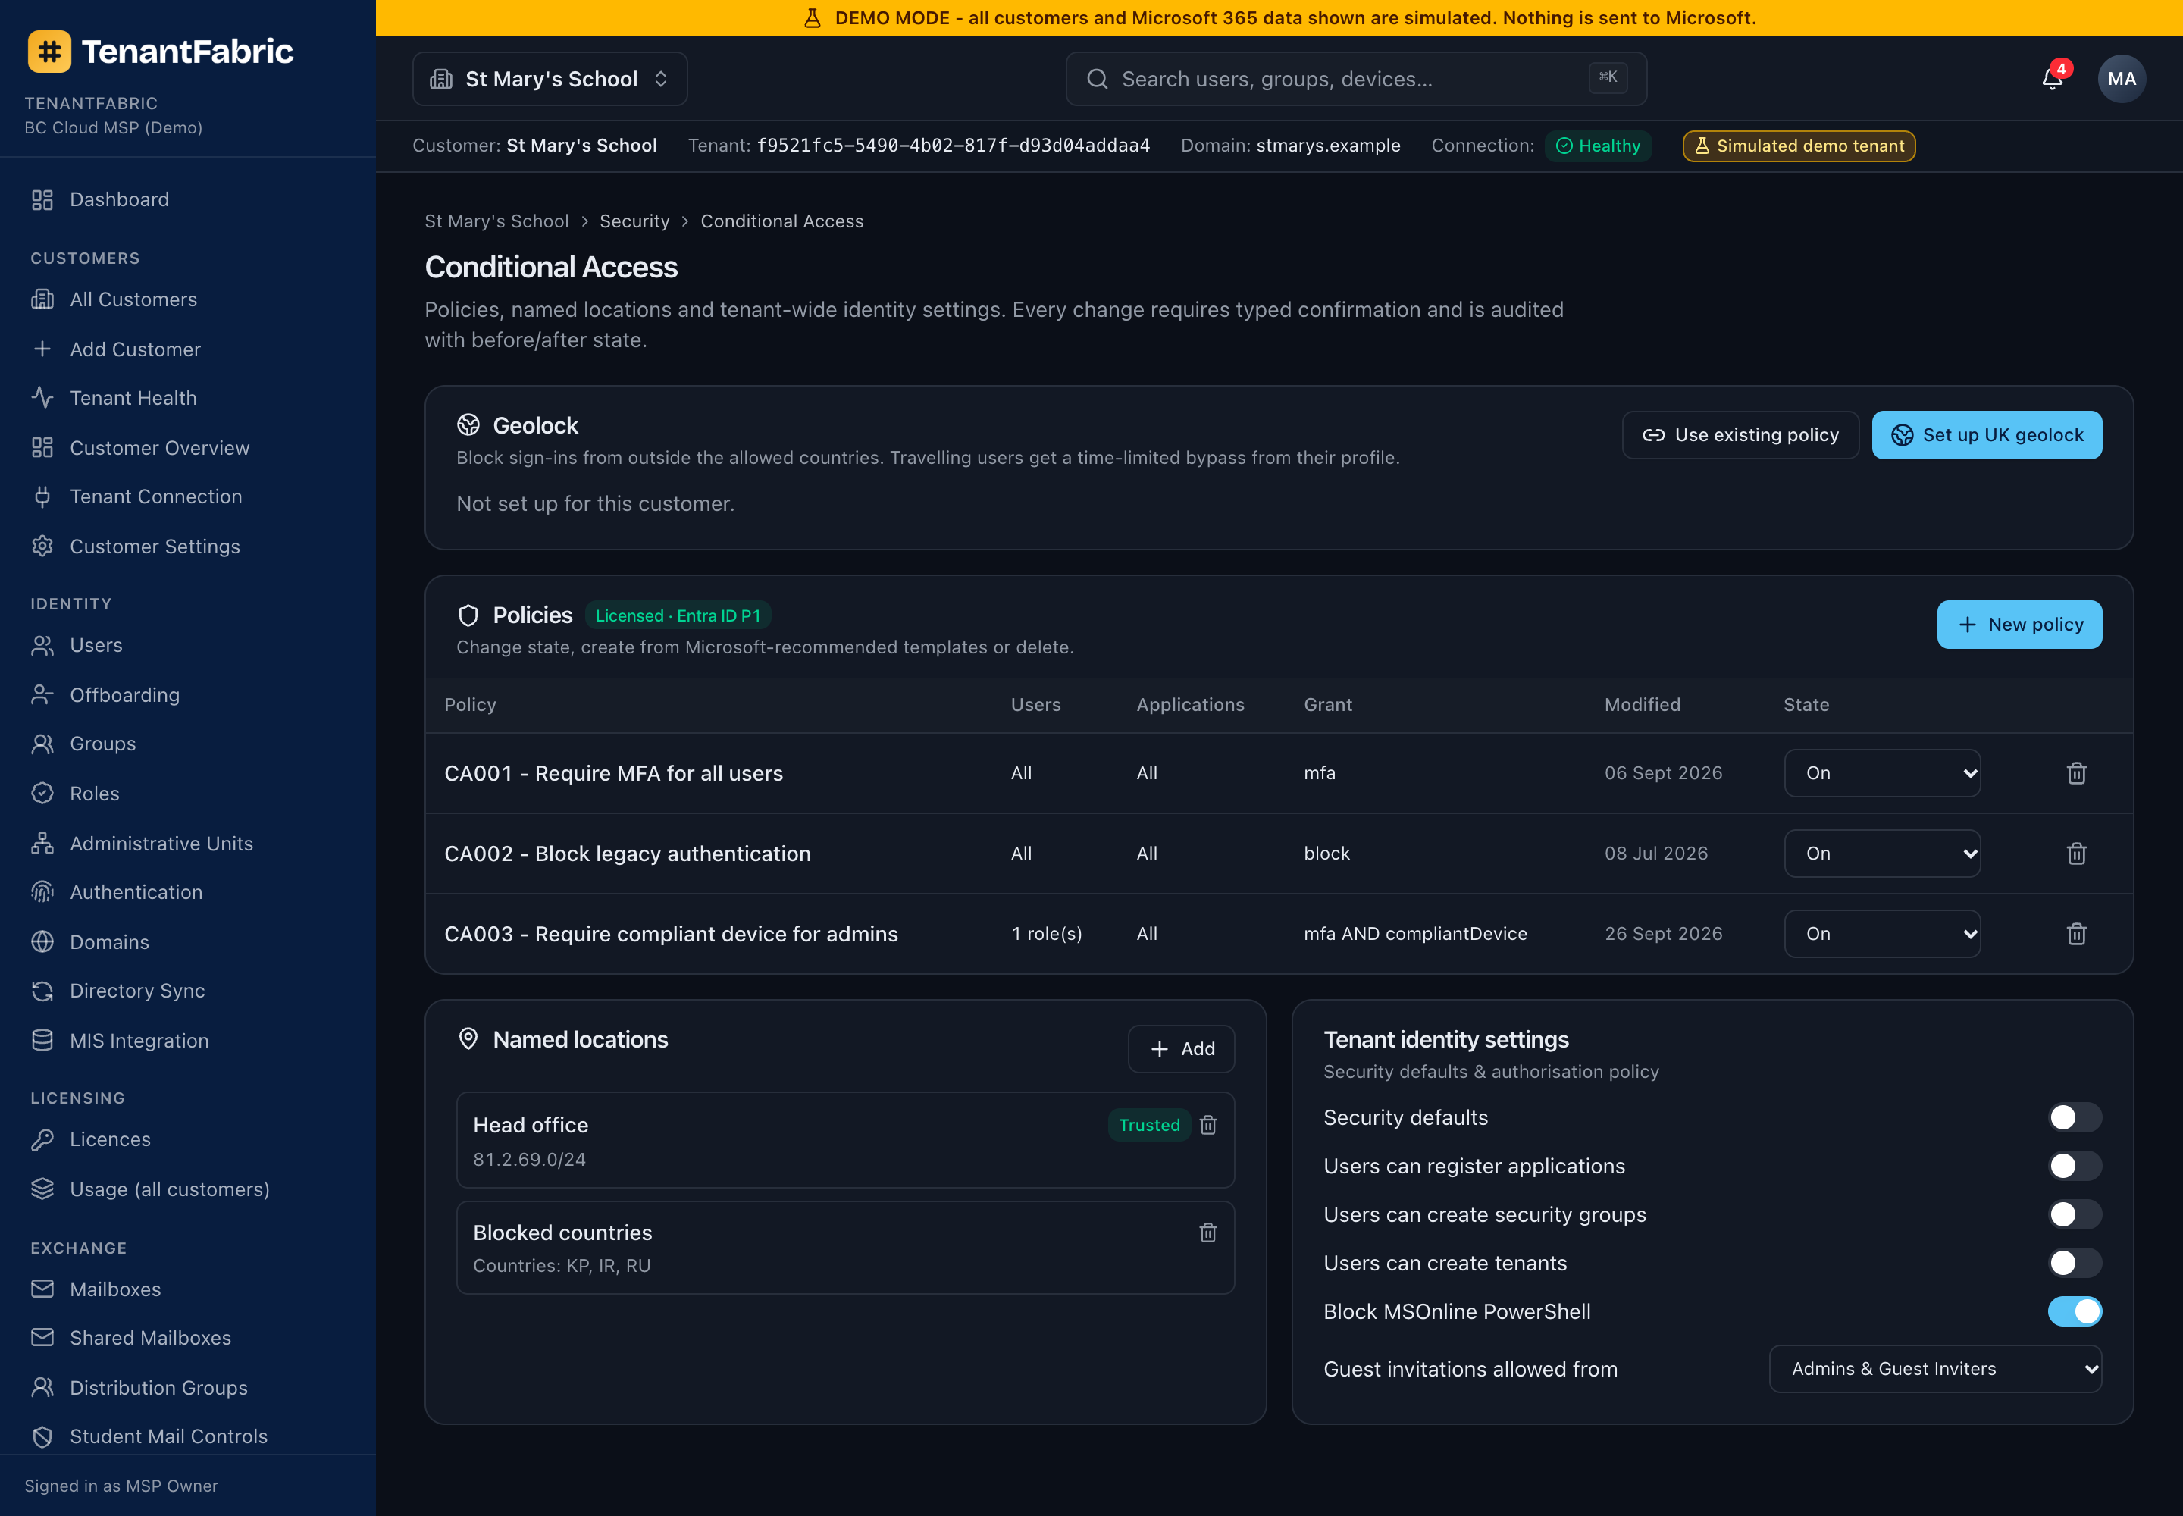Viewport: 2183px width, 1516px height.
Task: Click the Authentication fingerprint icon
Action: point(42,892)
